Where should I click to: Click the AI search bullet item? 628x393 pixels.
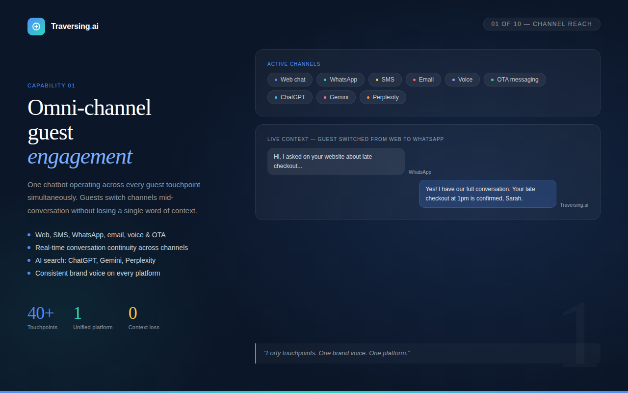pyautogui.click(x=95, y=260)
